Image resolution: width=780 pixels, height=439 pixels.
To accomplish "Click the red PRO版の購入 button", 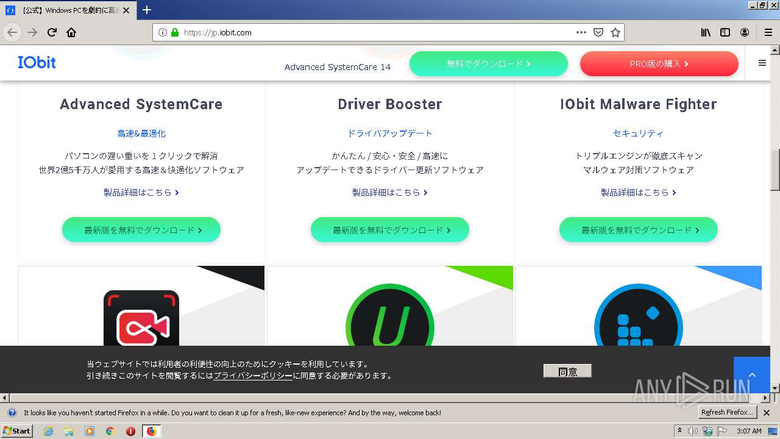I will [659, 63].
